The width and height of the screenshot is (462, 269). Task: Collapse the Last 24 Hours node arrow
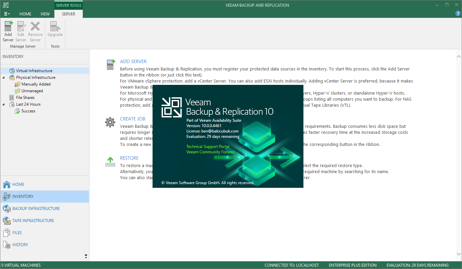(x=4, y=104)
